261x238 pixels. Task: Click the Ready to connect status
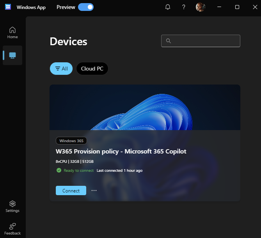click(78, 171)
